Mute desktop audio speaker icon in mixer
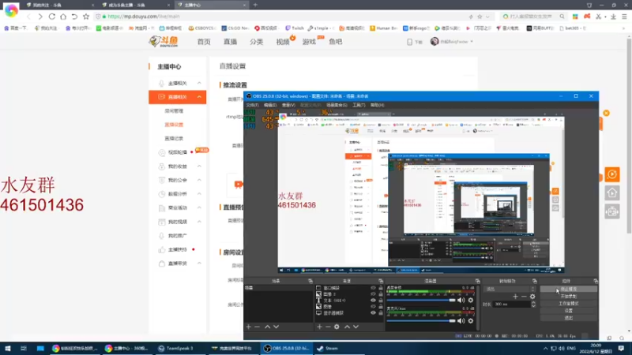 click(x=461, y=301)
